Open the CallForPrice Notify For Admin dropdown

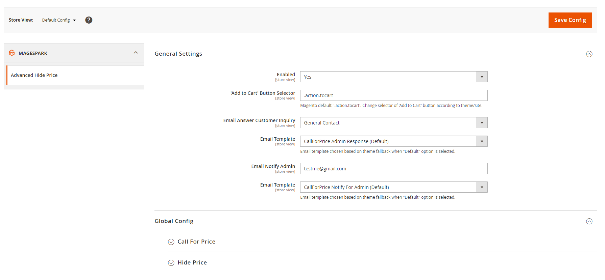tap(394, 187)
